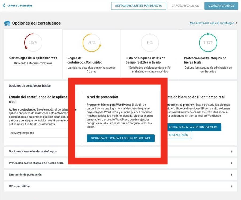Select 'Opciones del cortafuegos' page title

pyautogui.click(x=36, y=23)
